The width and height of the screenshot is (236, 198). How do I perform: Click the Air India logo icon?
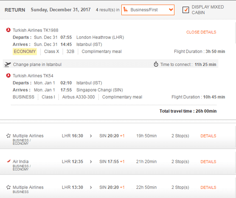[9, 161]
